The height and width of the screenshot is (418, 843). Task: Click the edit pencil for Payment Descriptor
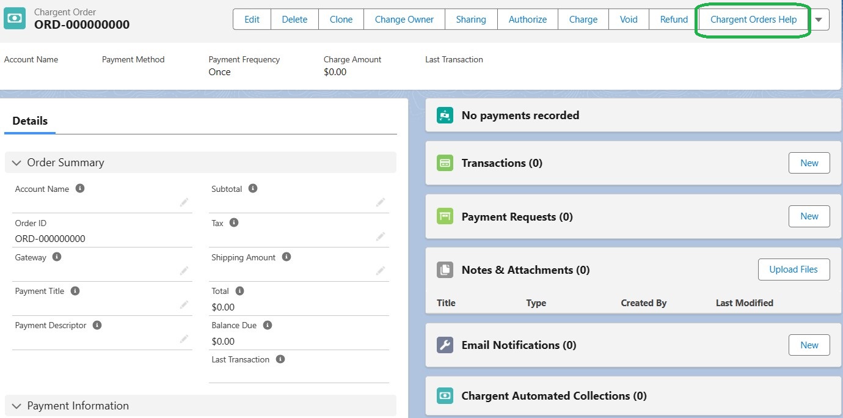click(184, 338)
